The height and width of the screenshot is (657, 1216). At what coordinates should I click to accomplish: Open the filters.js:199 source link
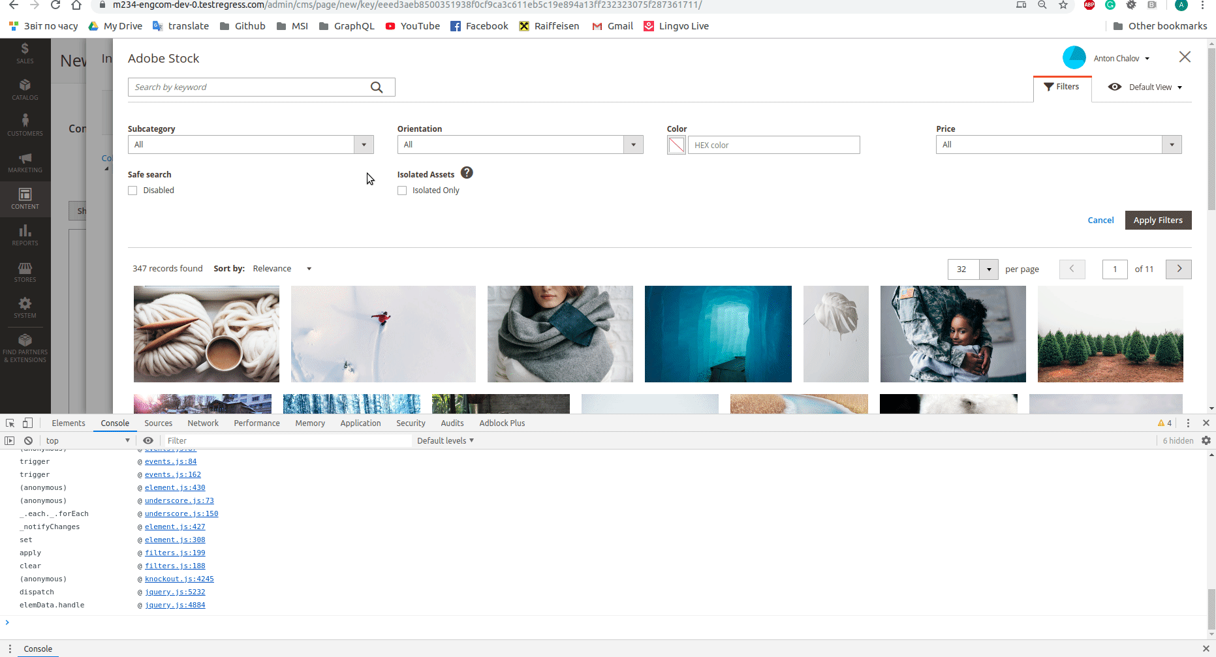pos(175,553)
